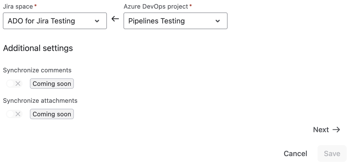Click the Additional settings heading

pyautogui.click(x=38, y=48)
